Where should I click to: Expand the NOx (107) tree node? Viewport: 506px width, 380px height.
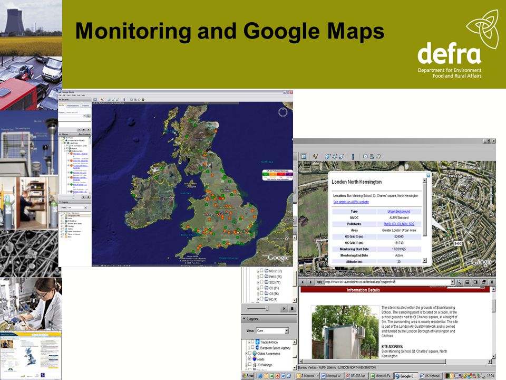(258, 271)
